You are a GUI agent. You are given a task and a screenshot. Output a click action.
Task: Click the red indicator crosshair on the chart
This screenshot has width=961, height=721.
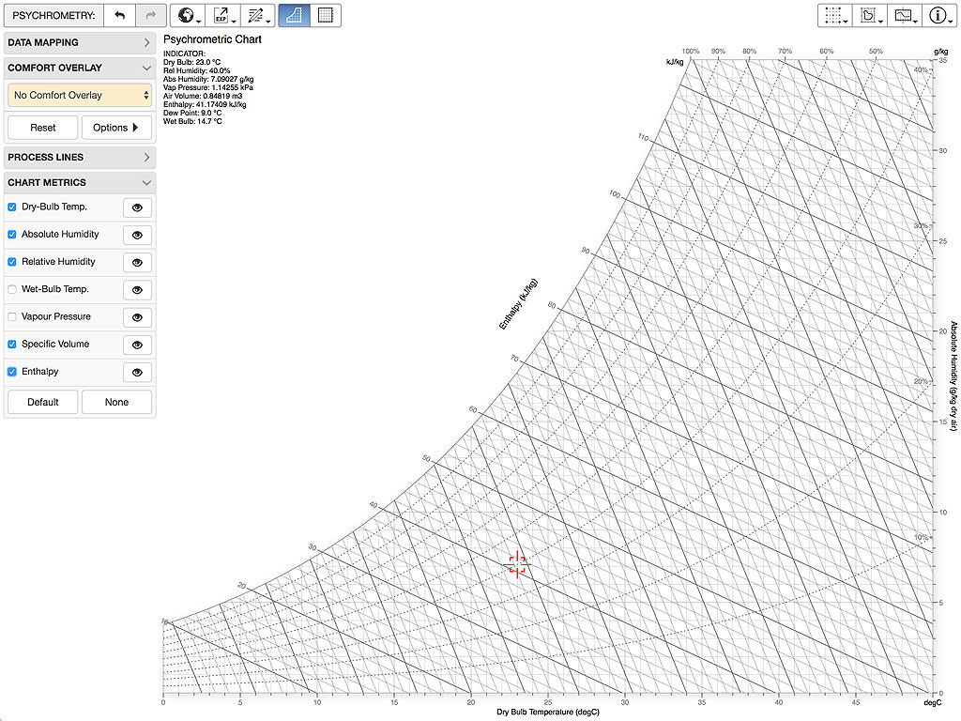point(517,562)
